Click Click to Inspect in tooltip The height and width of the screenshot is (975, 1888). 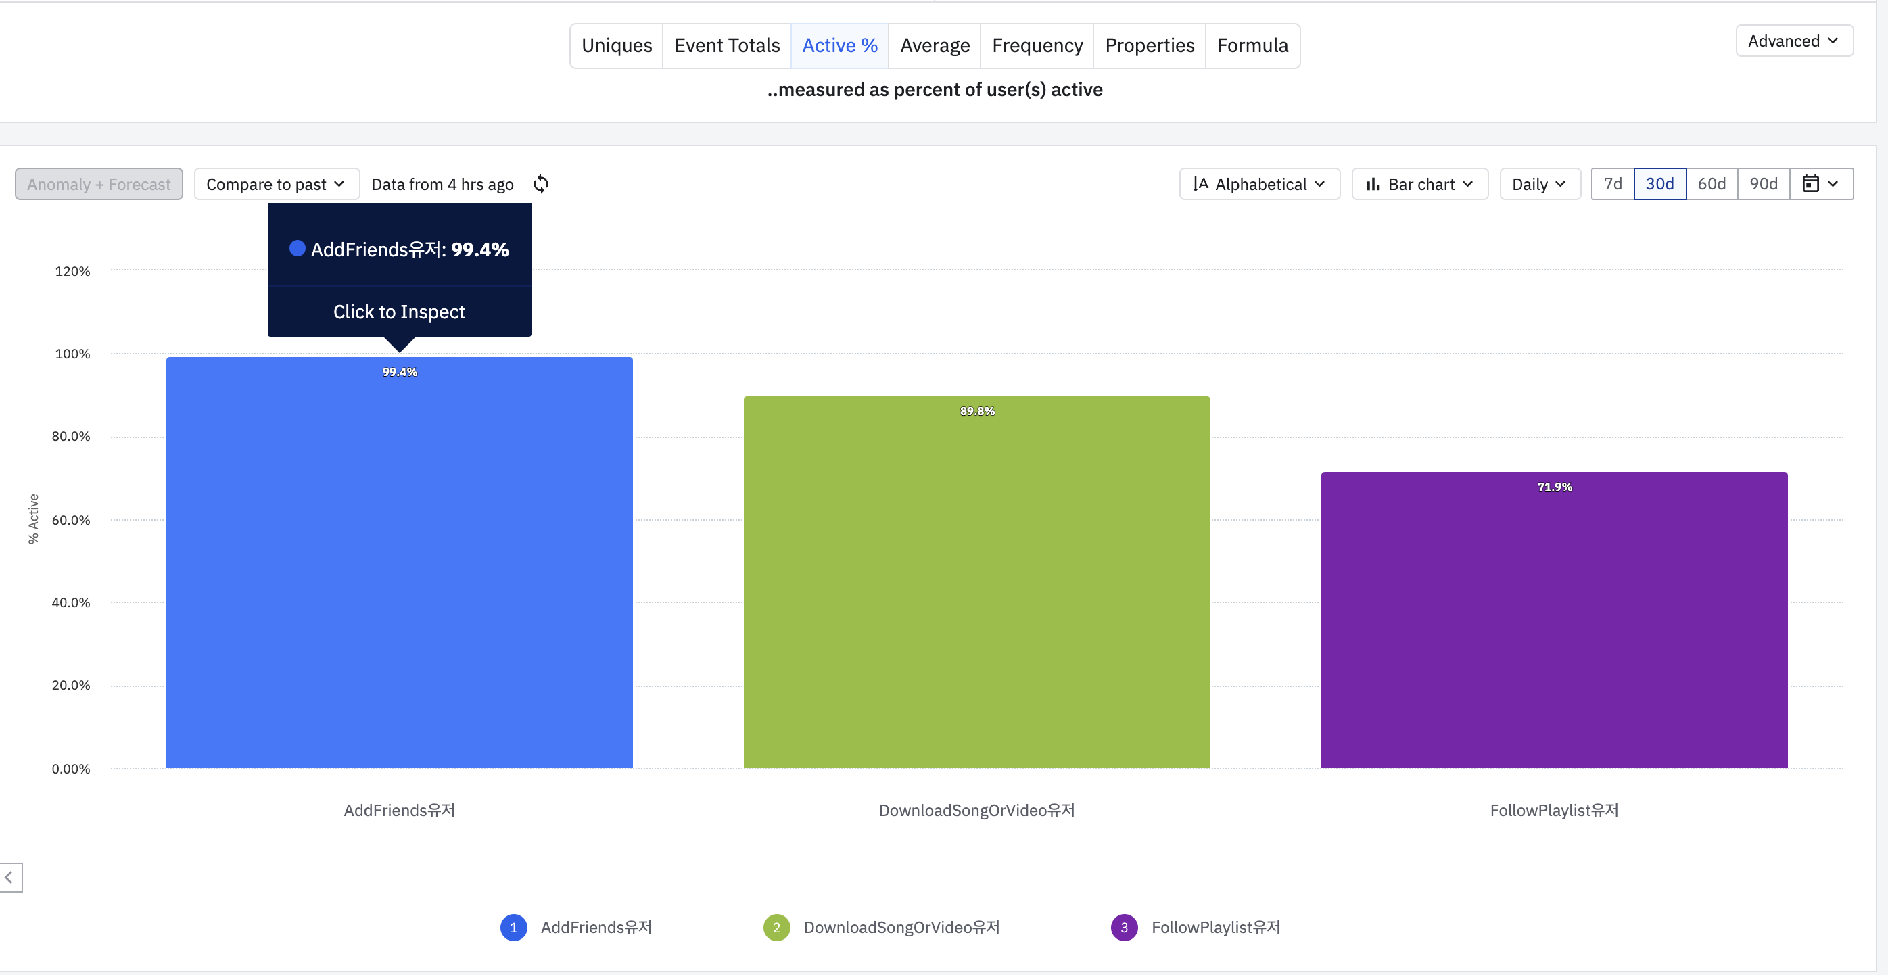click(399, 312)
